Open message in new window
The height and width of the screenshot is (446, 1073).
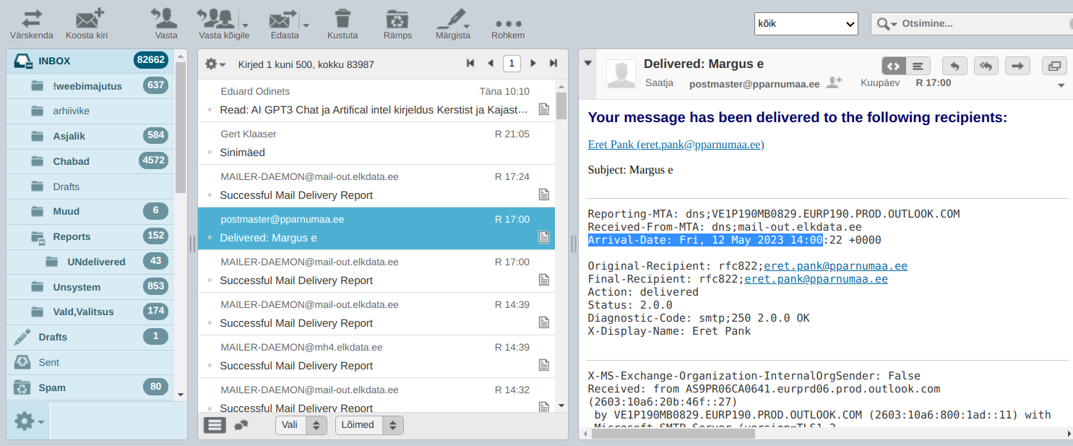[1054, 66]
